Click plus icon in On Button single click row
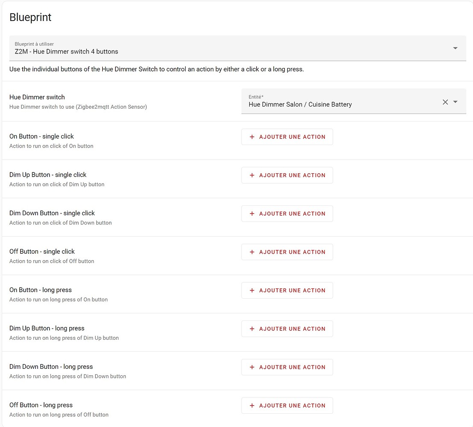Image resolution: width=473 pixels, height=427 pixels. click(x=252, y=137)
